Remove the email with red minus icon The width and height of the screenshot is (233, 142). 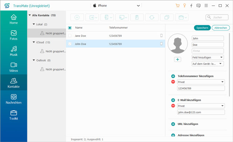[x=173, y=106]
